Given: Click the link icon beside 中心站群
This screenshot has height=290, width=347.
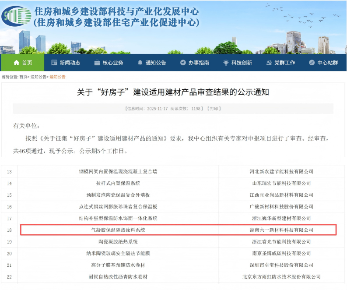Looking at the screenshot, I should [x=312, y=63].
